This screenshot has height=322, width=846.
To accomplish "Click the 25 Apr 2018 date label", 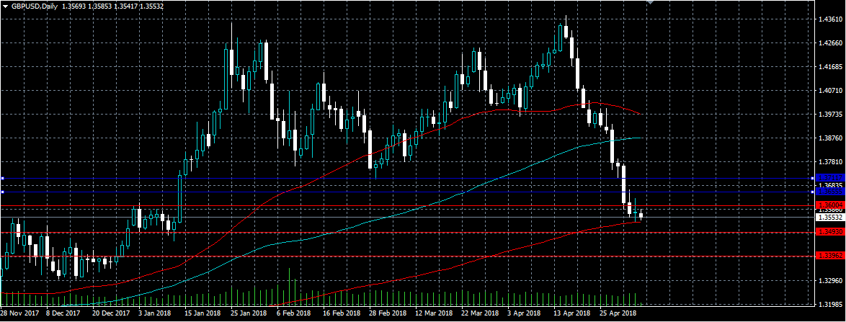I will coord(618,313).
